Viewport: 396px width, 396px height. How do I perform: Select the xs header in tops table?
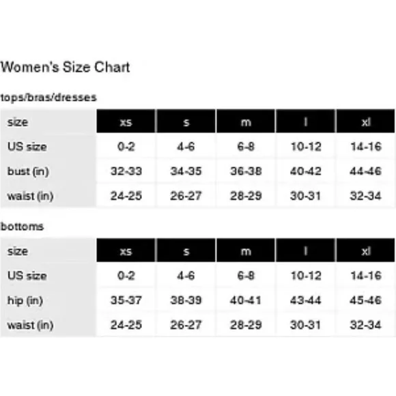(126, 122)
